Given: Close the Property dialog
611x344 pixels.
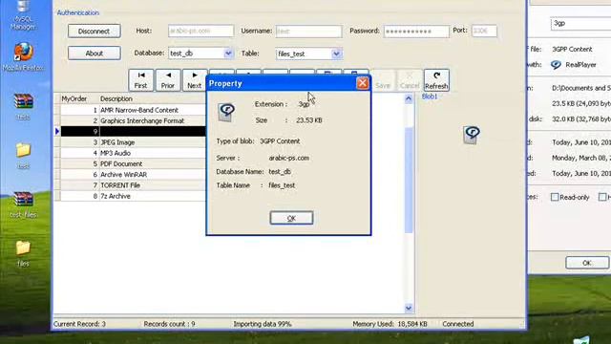Looking at the screenshot, I should click(363, 83).
